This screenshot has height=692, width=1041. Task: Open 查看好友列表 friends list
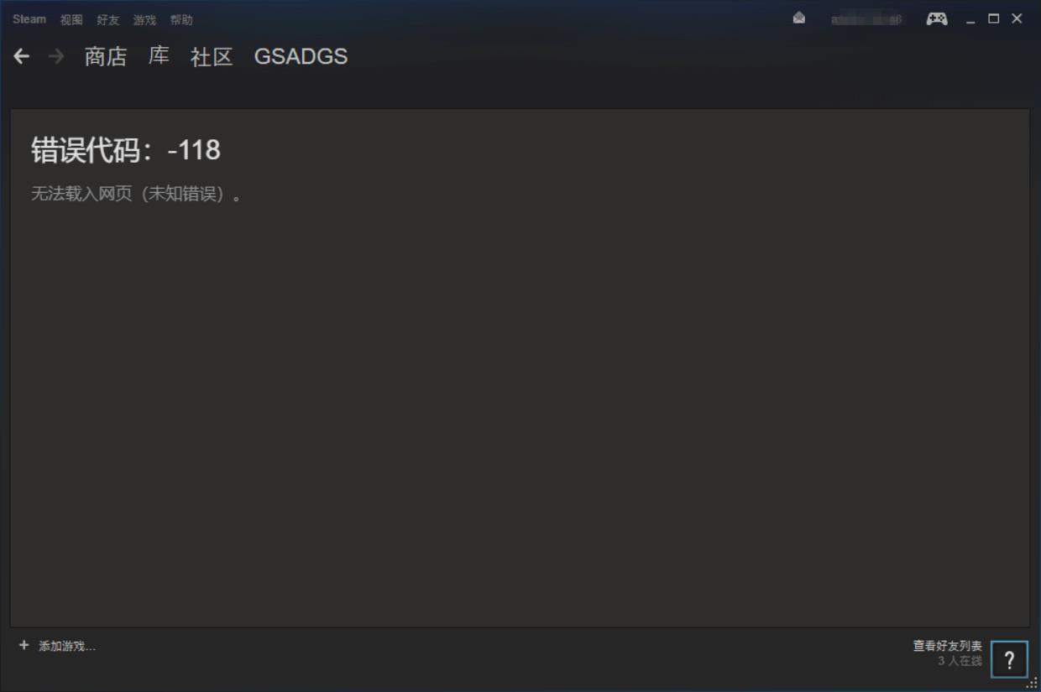click(948, 646)
